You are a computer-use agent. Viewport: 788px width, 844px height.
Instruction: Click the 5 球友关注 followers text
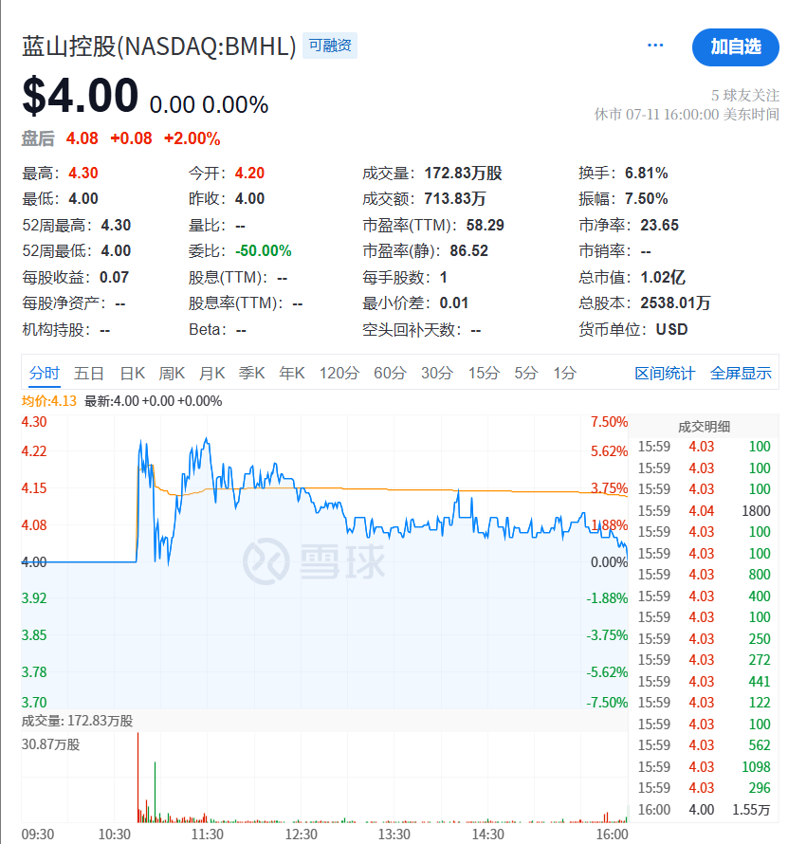click(745, 95)
